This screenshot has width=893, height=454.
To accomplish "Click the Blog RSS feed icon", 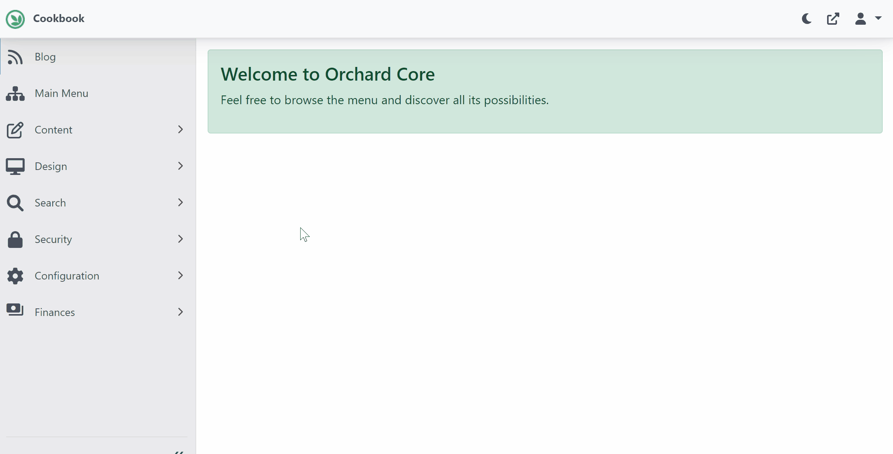I will (x=14, y=56).
